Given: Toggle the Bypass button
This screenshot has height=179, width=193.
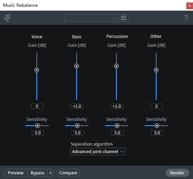Looking at the screenshot, I should tap(37, 173).
